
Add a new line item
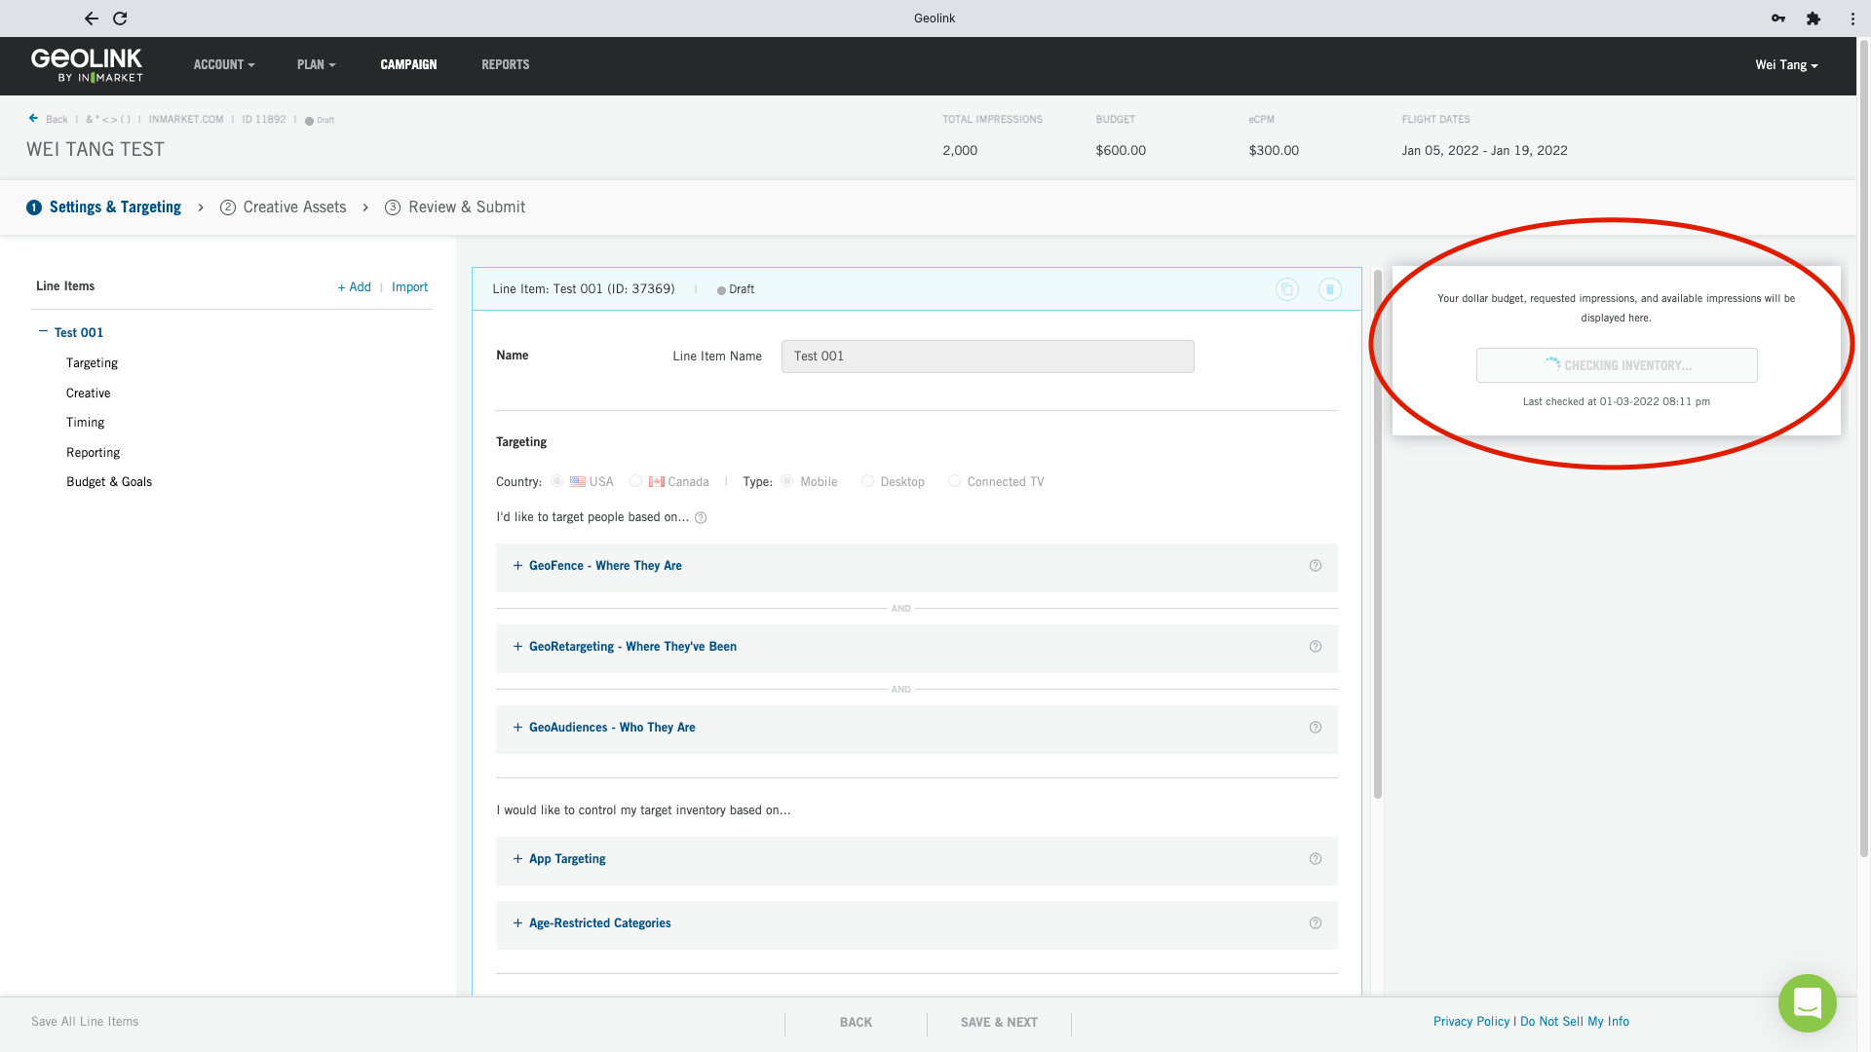tap(354, 287)
